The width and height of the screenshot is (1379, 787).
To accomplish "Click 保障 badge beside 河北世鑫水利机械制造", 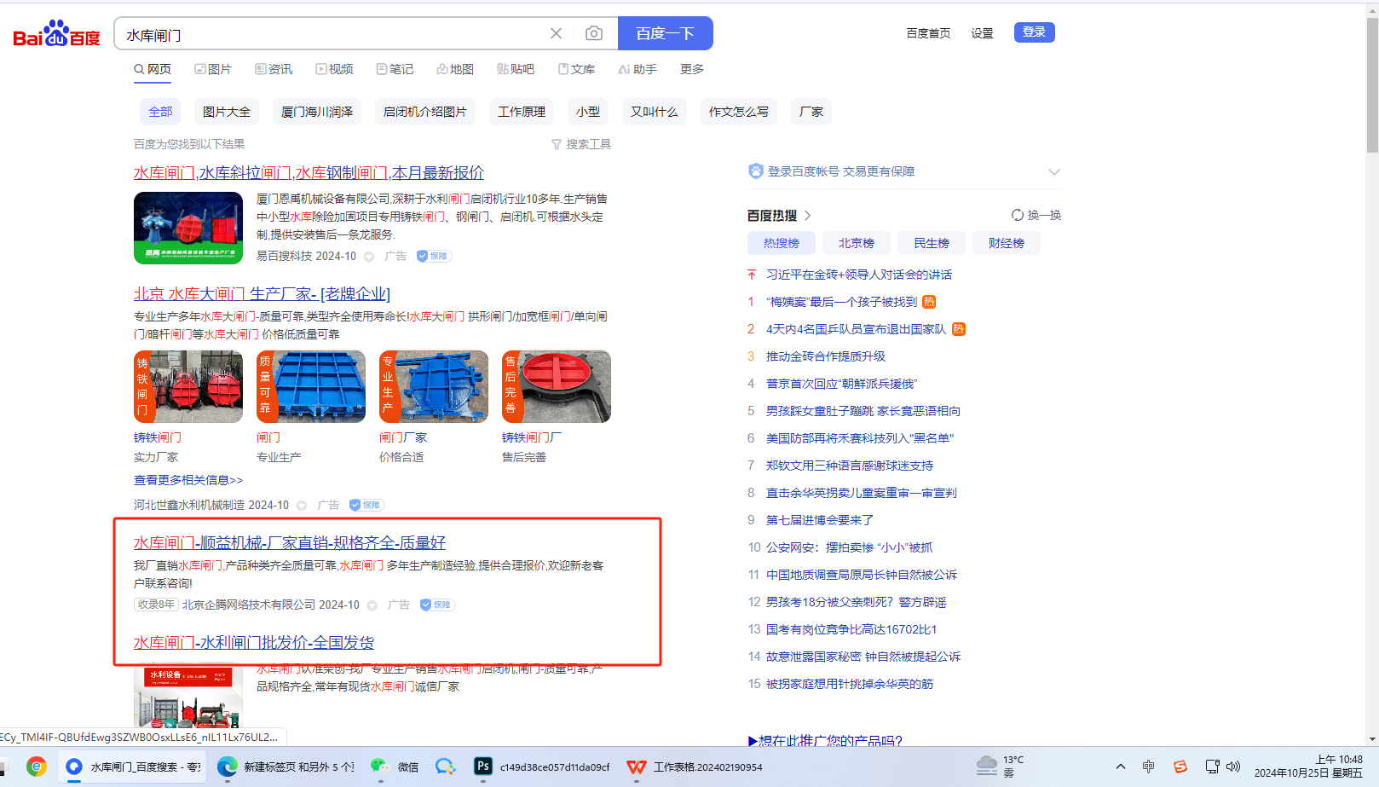I will coord(367,505).
